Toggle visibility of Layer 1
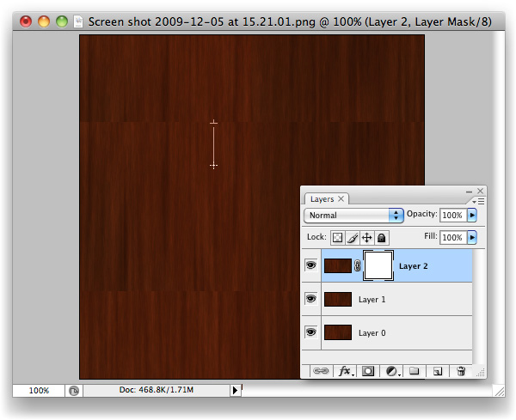The image size is (516, 420). point(310,299)
